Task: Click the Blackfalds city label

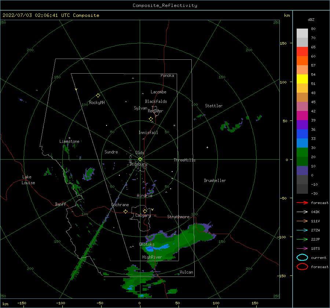Action: (156, 101)
